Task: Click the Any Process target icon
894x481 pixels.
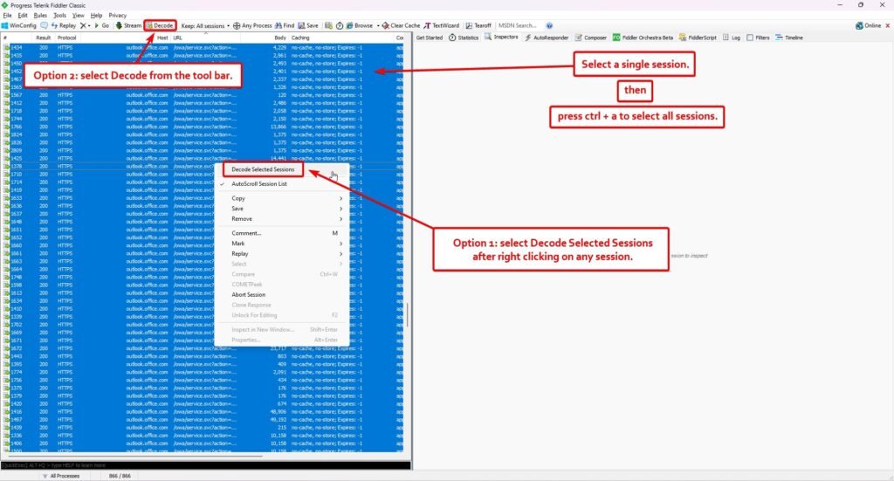Action: pyautogui.click(x=237, y=25)
